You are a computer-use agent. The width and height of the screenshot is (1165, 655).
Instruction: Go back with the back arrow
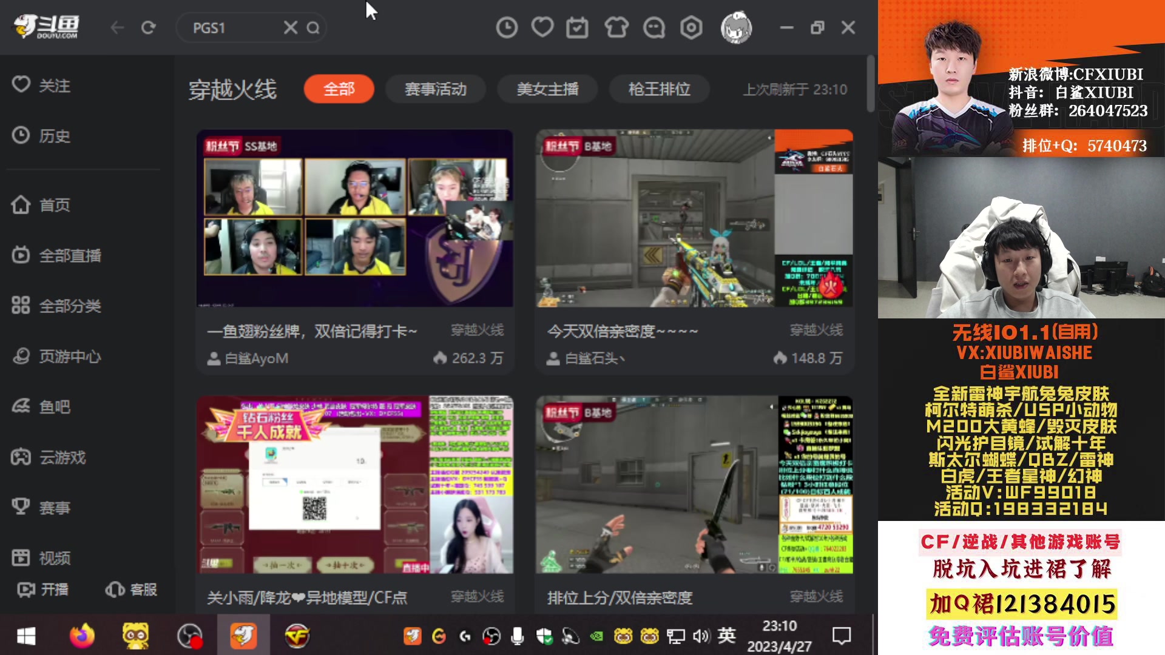(117, 28)
